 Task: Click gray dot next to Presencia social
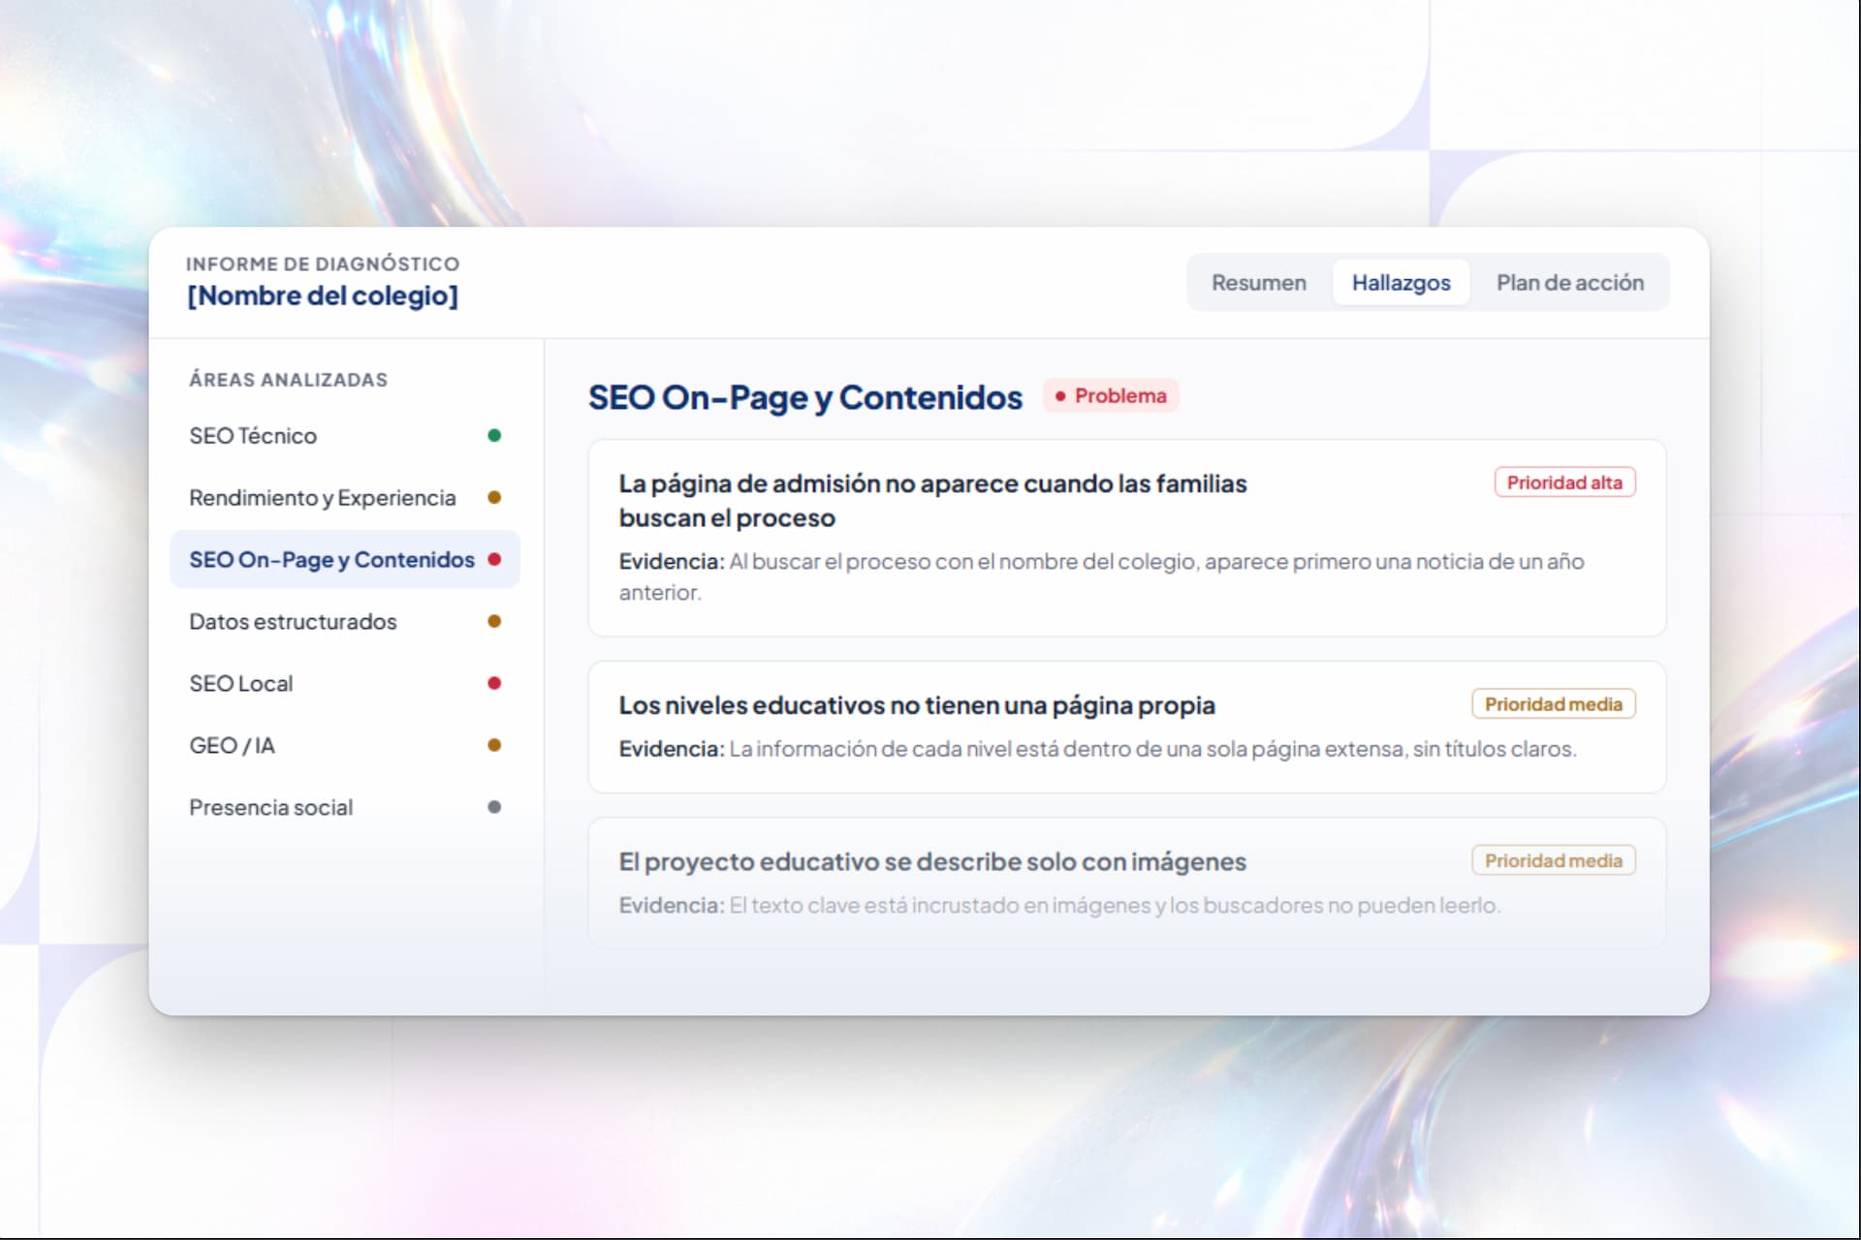pyautogui.click(x=494, y=808)
